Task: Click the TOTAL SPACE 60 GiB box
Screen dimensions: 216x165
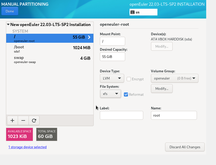Action: (47, 134)
